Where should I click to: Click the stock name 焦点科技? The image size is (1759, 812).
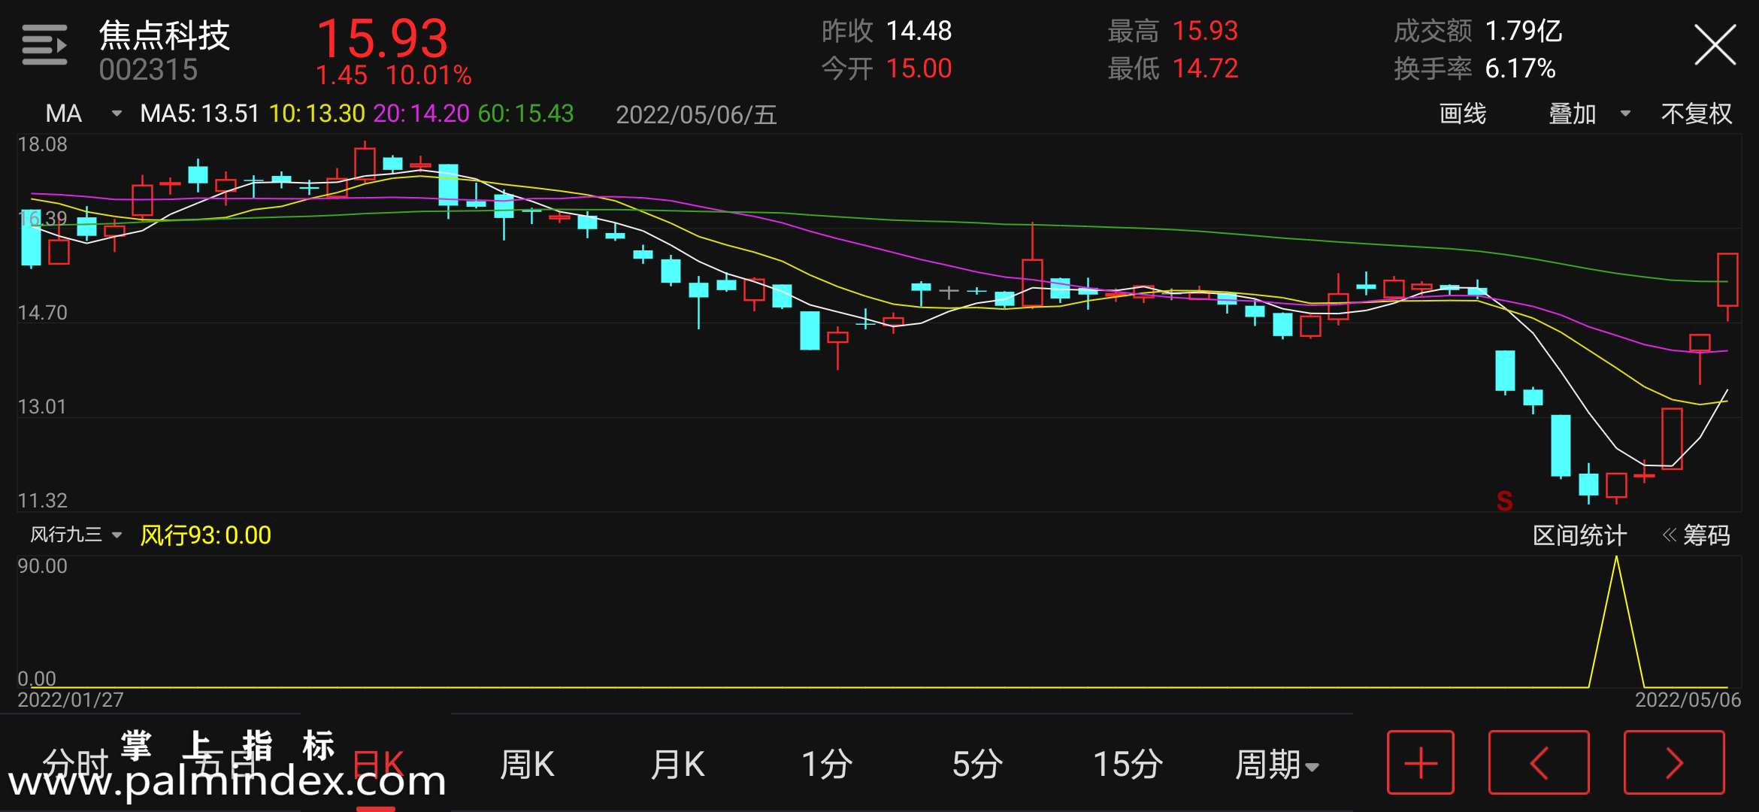(165, 35)
